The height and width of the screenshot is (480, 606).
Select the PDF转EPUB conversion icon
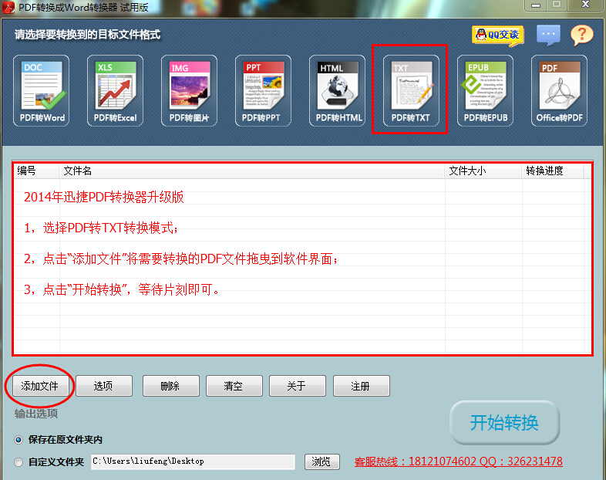click(x=486, y=90)
